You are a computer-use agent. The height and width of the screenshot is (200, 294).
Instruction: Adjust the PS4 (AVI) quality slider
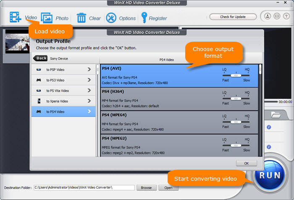(x=236, y=75)
